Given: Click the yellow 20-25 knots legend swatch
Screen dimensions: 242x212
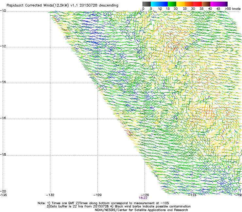Looking at the screenshot, I should (181, 4).
